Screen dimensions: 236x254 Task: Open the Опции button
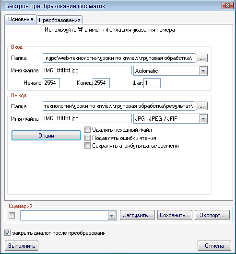coord(46,136)
